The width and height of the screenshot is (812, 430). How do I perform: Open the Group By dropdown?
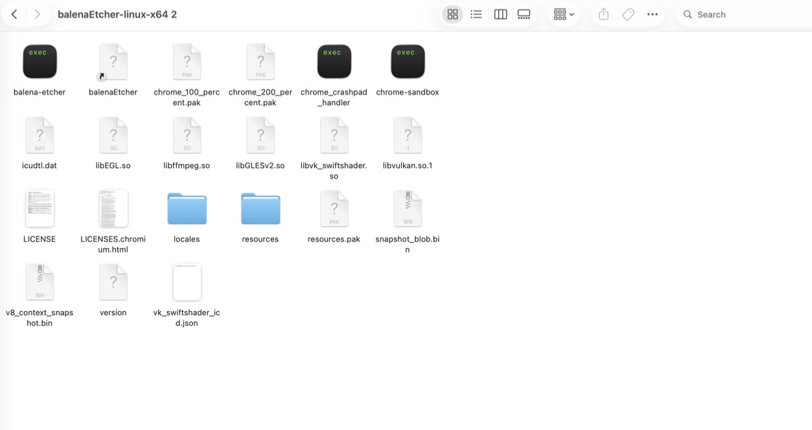coord(563,14)
